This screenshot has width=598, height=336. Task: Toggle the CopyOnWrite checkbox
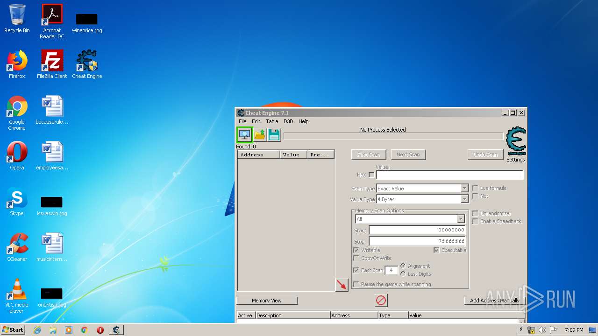356,258
